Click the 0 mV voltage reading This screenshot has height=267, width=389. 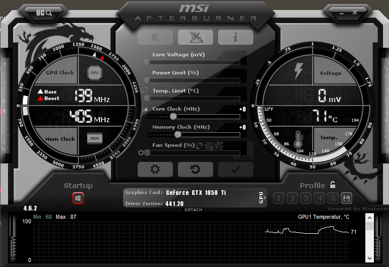(330, 96)
